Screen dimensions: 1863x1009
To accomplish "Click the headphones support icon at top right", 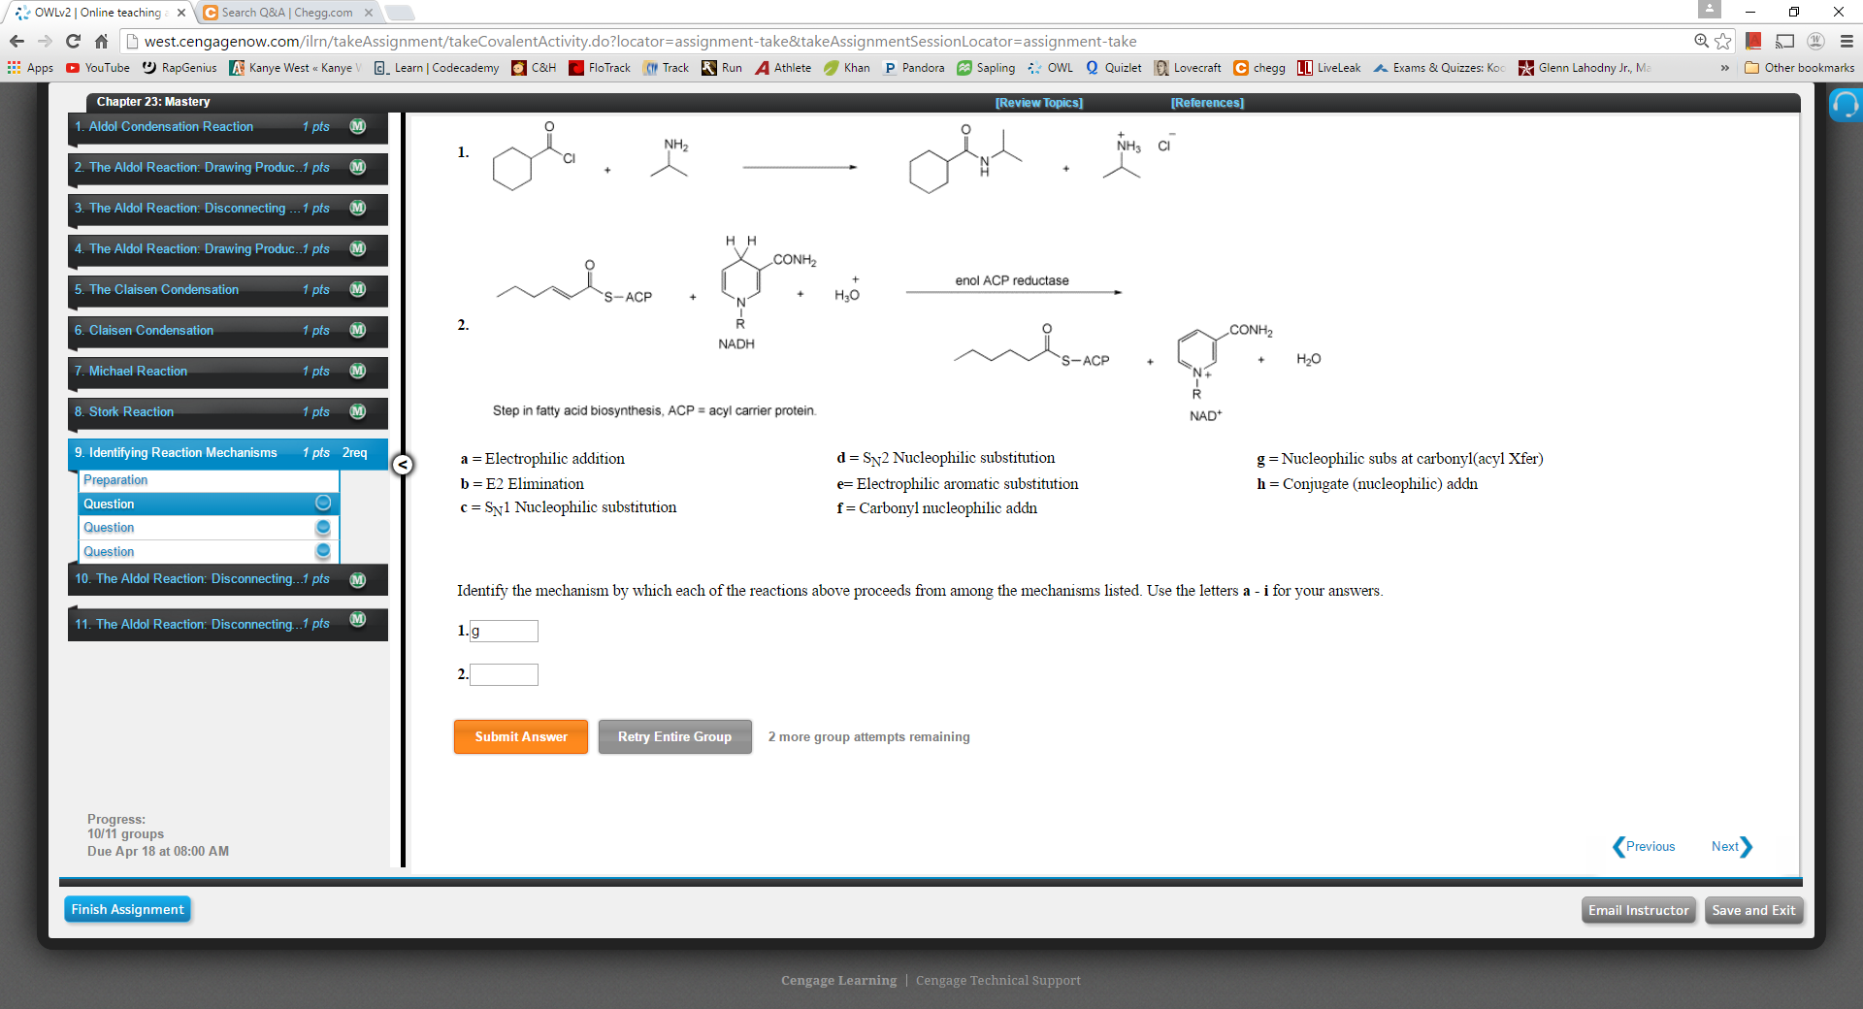I will 1845,104.
